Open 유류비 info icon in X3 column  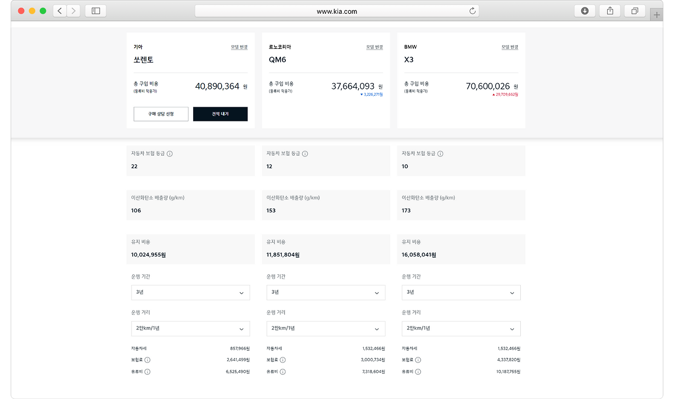click(418, 372)
